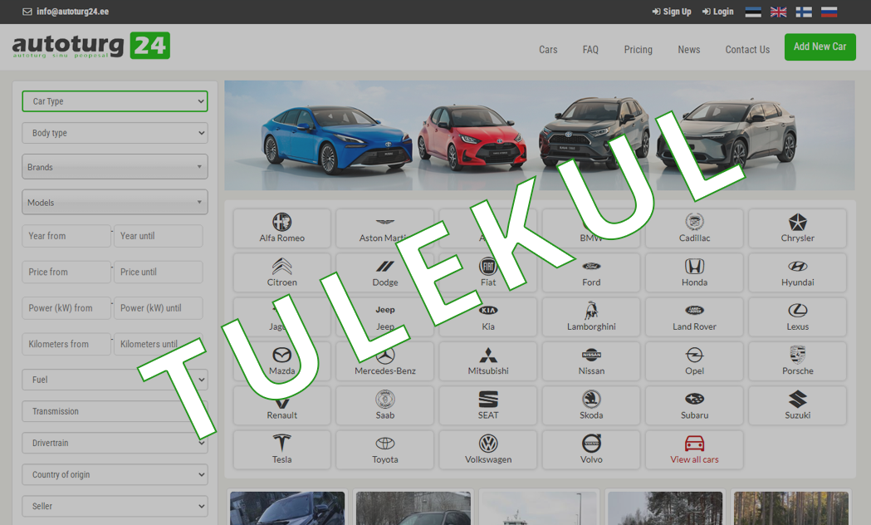Select the Suzuki brand logo

tap(797, 399)
